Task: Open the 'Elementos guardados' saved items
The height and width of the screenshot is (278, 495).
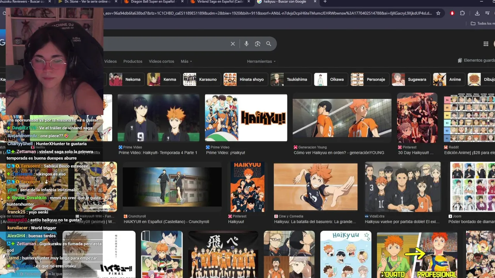Action: coord(476,61)
